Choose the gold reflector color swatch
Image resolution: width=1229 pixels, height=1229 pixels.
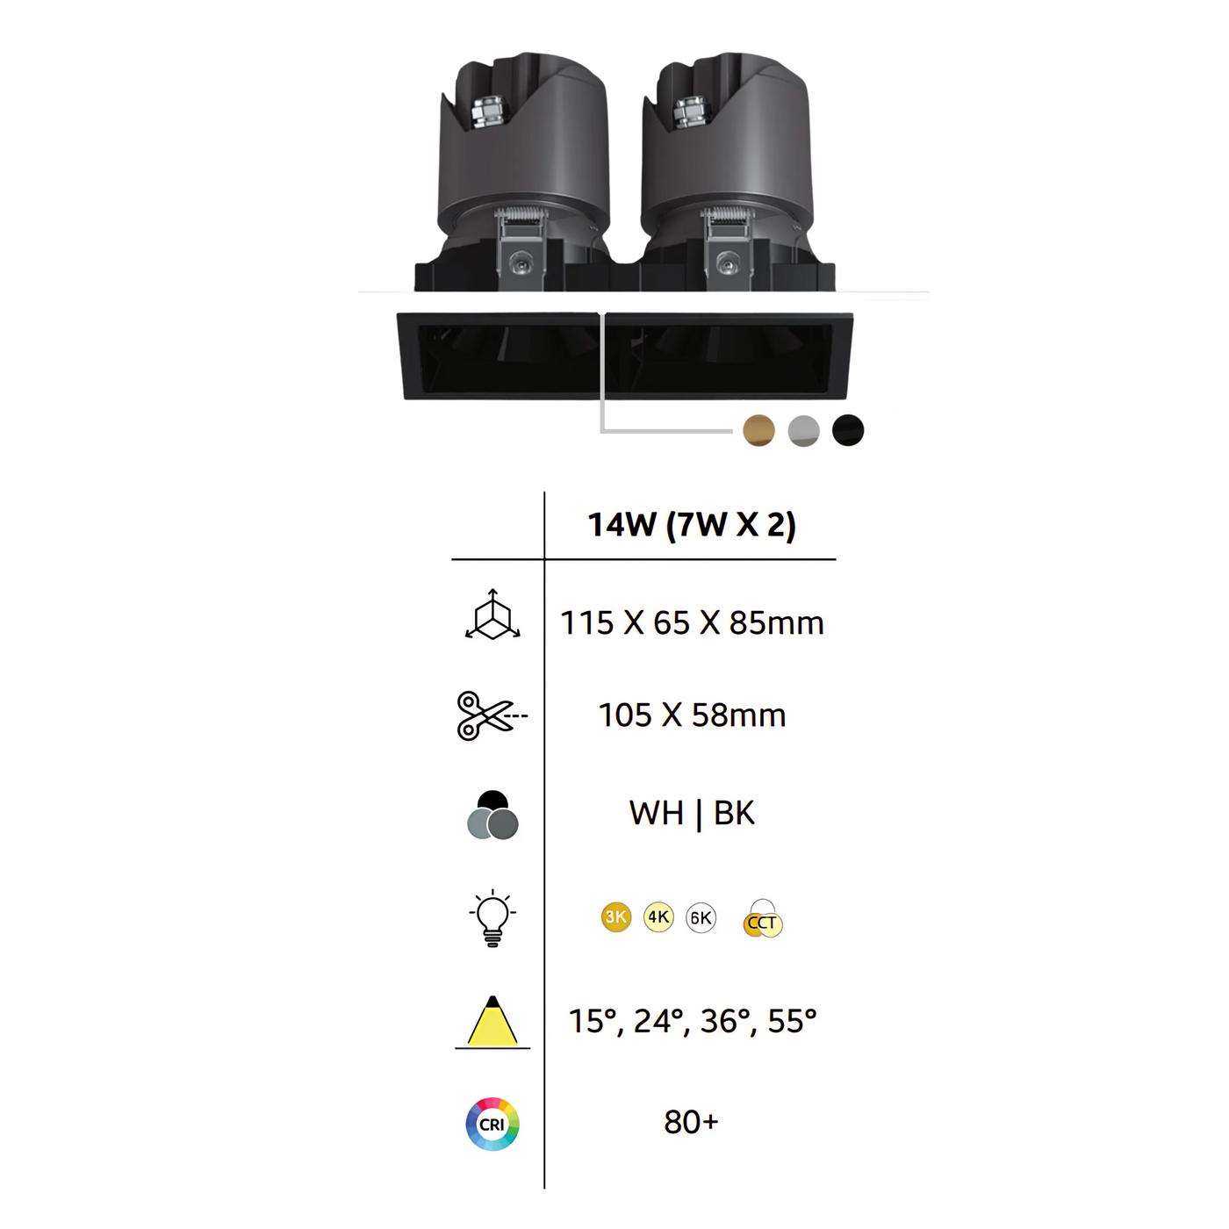click(758, 430)
